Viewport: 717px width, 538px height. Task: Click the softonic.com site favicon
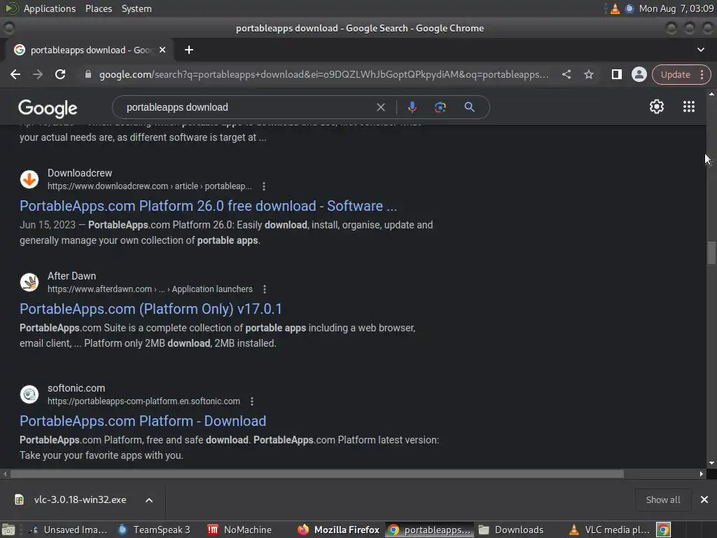click(x=29, y=394)
